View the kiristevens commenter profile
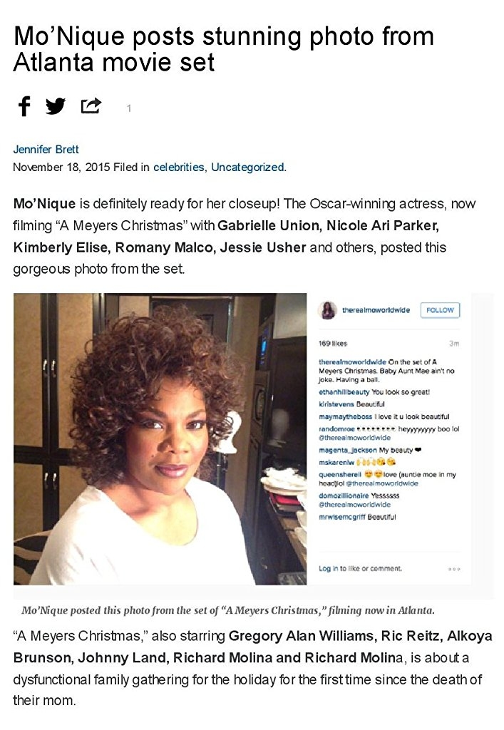Screen dimensions: 504x730 click(336, 404)
